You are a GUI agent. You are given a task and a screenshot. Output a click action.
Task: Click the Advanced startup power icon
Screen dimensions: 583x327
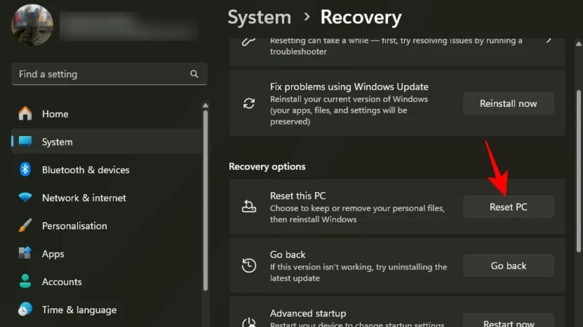(249, 321)
